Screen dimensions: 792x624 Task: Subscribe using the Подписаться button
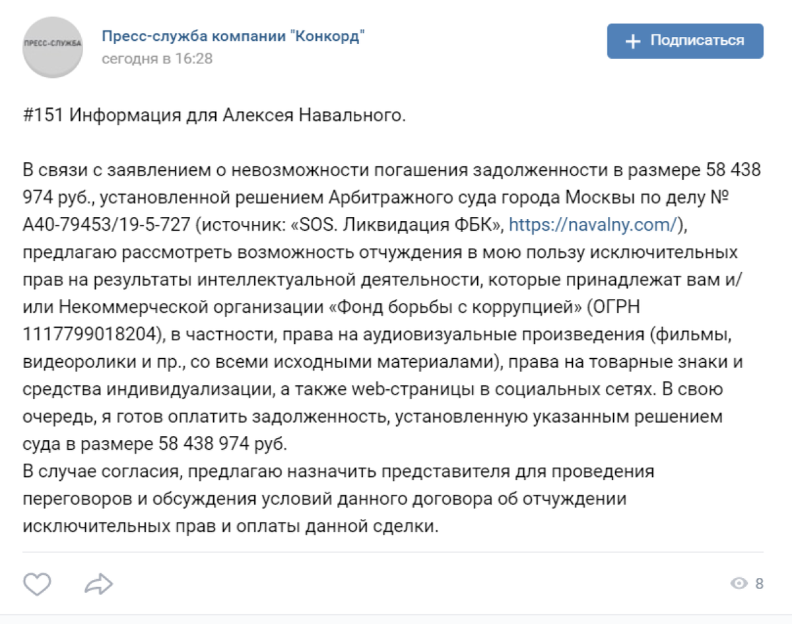click(685, 41)
